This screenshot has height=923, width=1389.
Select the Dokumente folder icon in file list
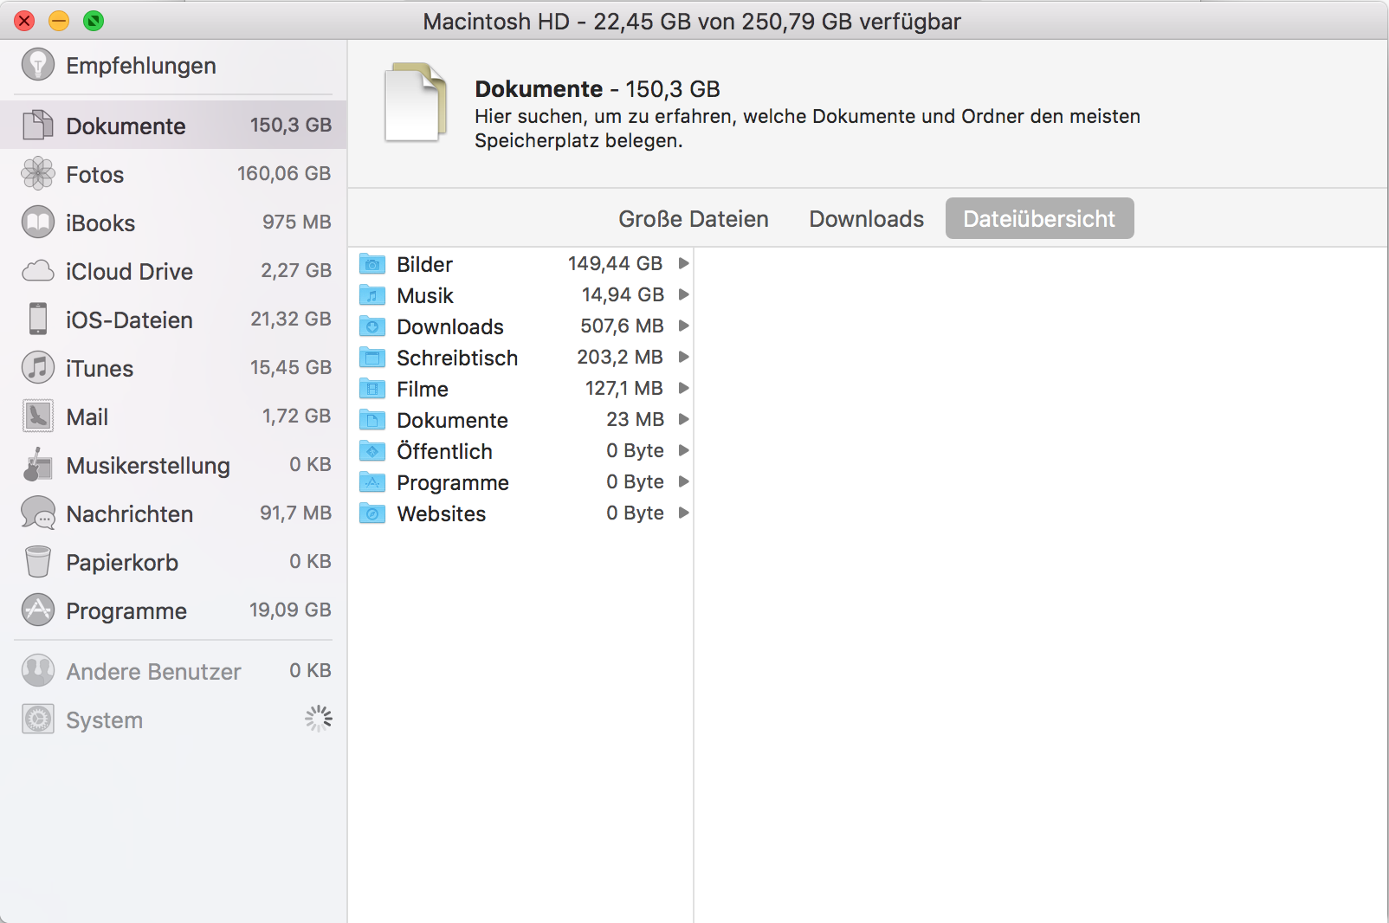coord(372,420)
